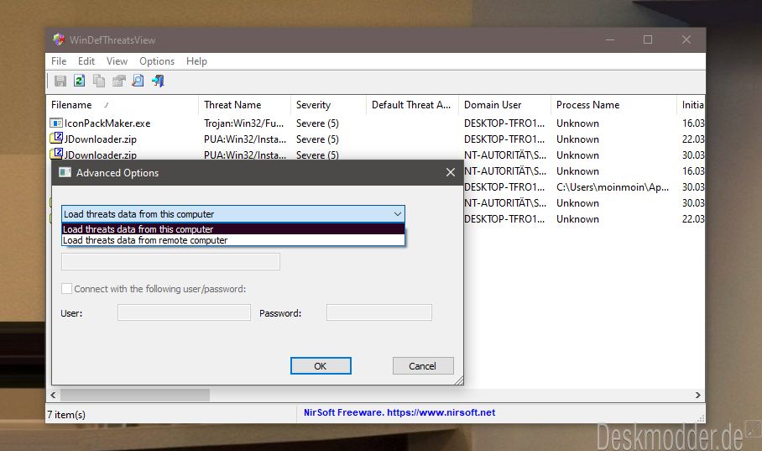This screenshot has width=762, height=451.
Task: Click the WinDefThreatsView title bar app icon
Action: (x=59, y=40)
